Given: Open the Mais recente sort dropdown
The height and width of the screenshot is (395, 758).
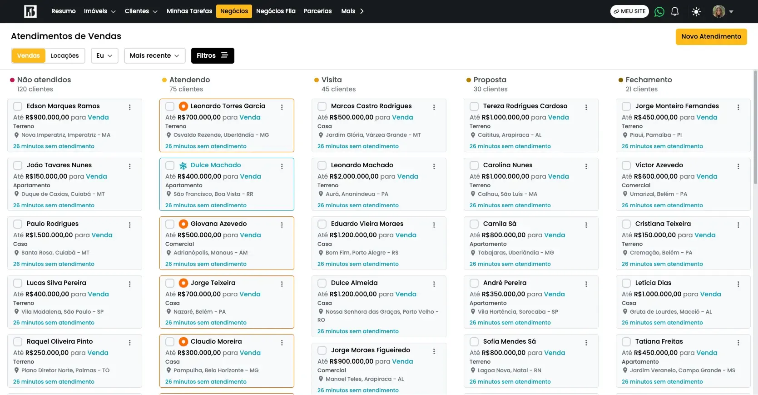Looking at the screenshot, I should click(x=154, y=56).
